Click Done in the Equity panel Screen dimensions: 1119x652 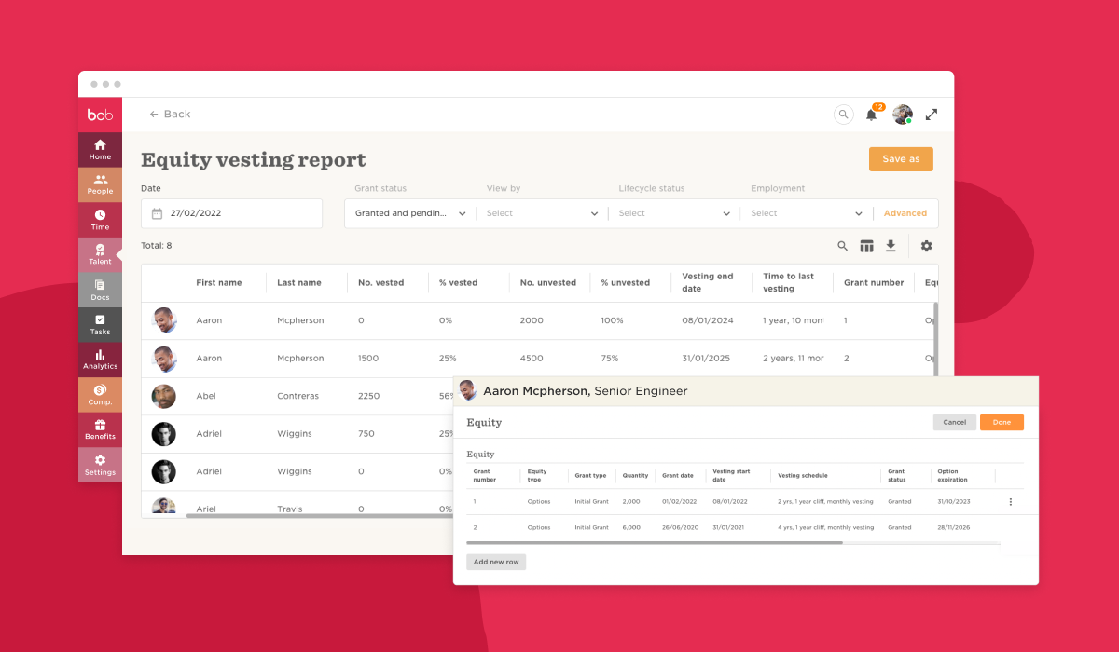[x=1001, y=422]
